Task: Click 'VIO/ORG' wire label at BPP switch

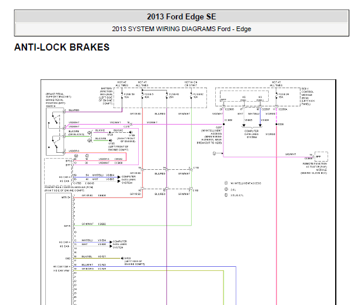Action: (x=74, y=151)
